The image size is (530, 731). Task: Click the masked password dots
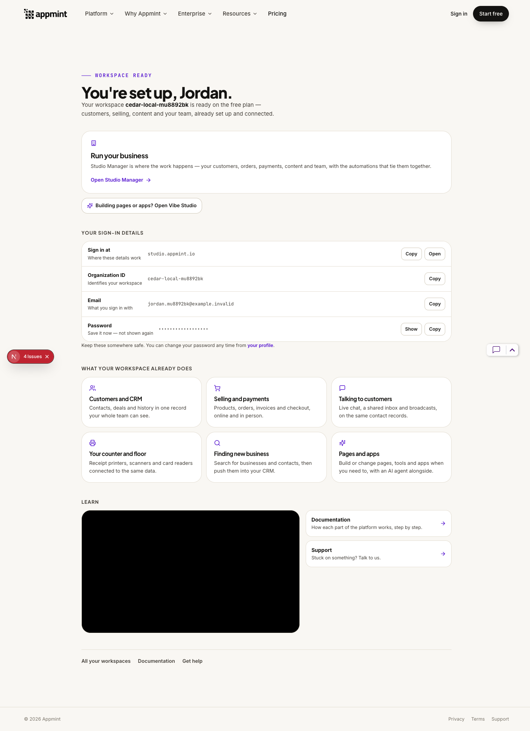point(183,329)
